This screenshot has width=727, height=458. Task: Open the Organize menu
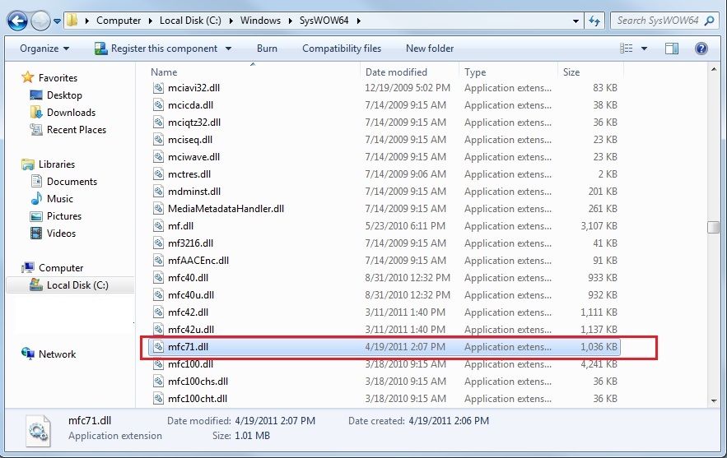coord(44,49)
